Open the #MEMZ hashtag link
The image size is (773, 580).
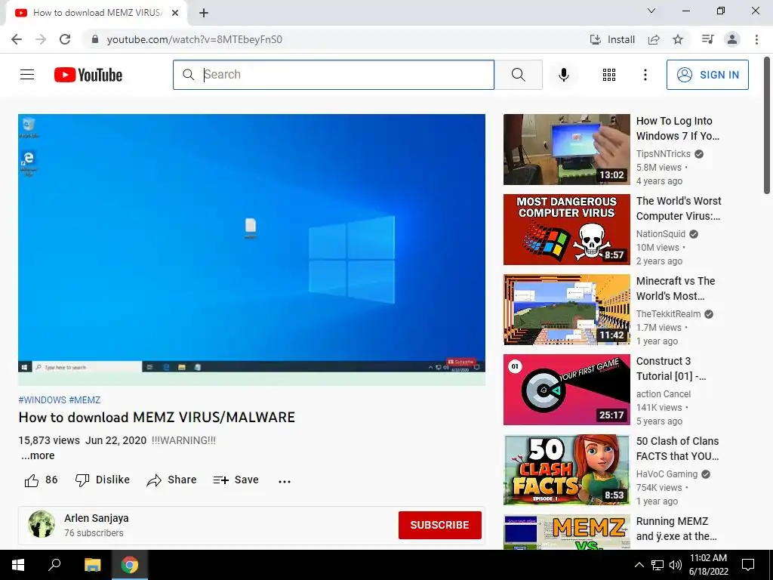click(85, 400)
